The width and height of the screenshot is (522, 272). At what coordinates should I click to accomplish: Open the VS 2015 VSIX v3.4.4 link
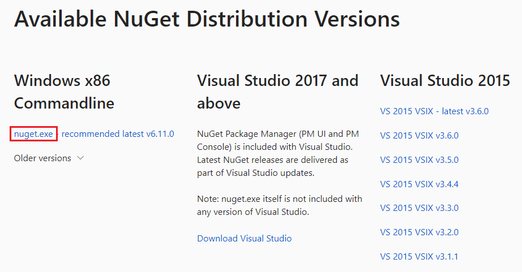tap(419, 184)
